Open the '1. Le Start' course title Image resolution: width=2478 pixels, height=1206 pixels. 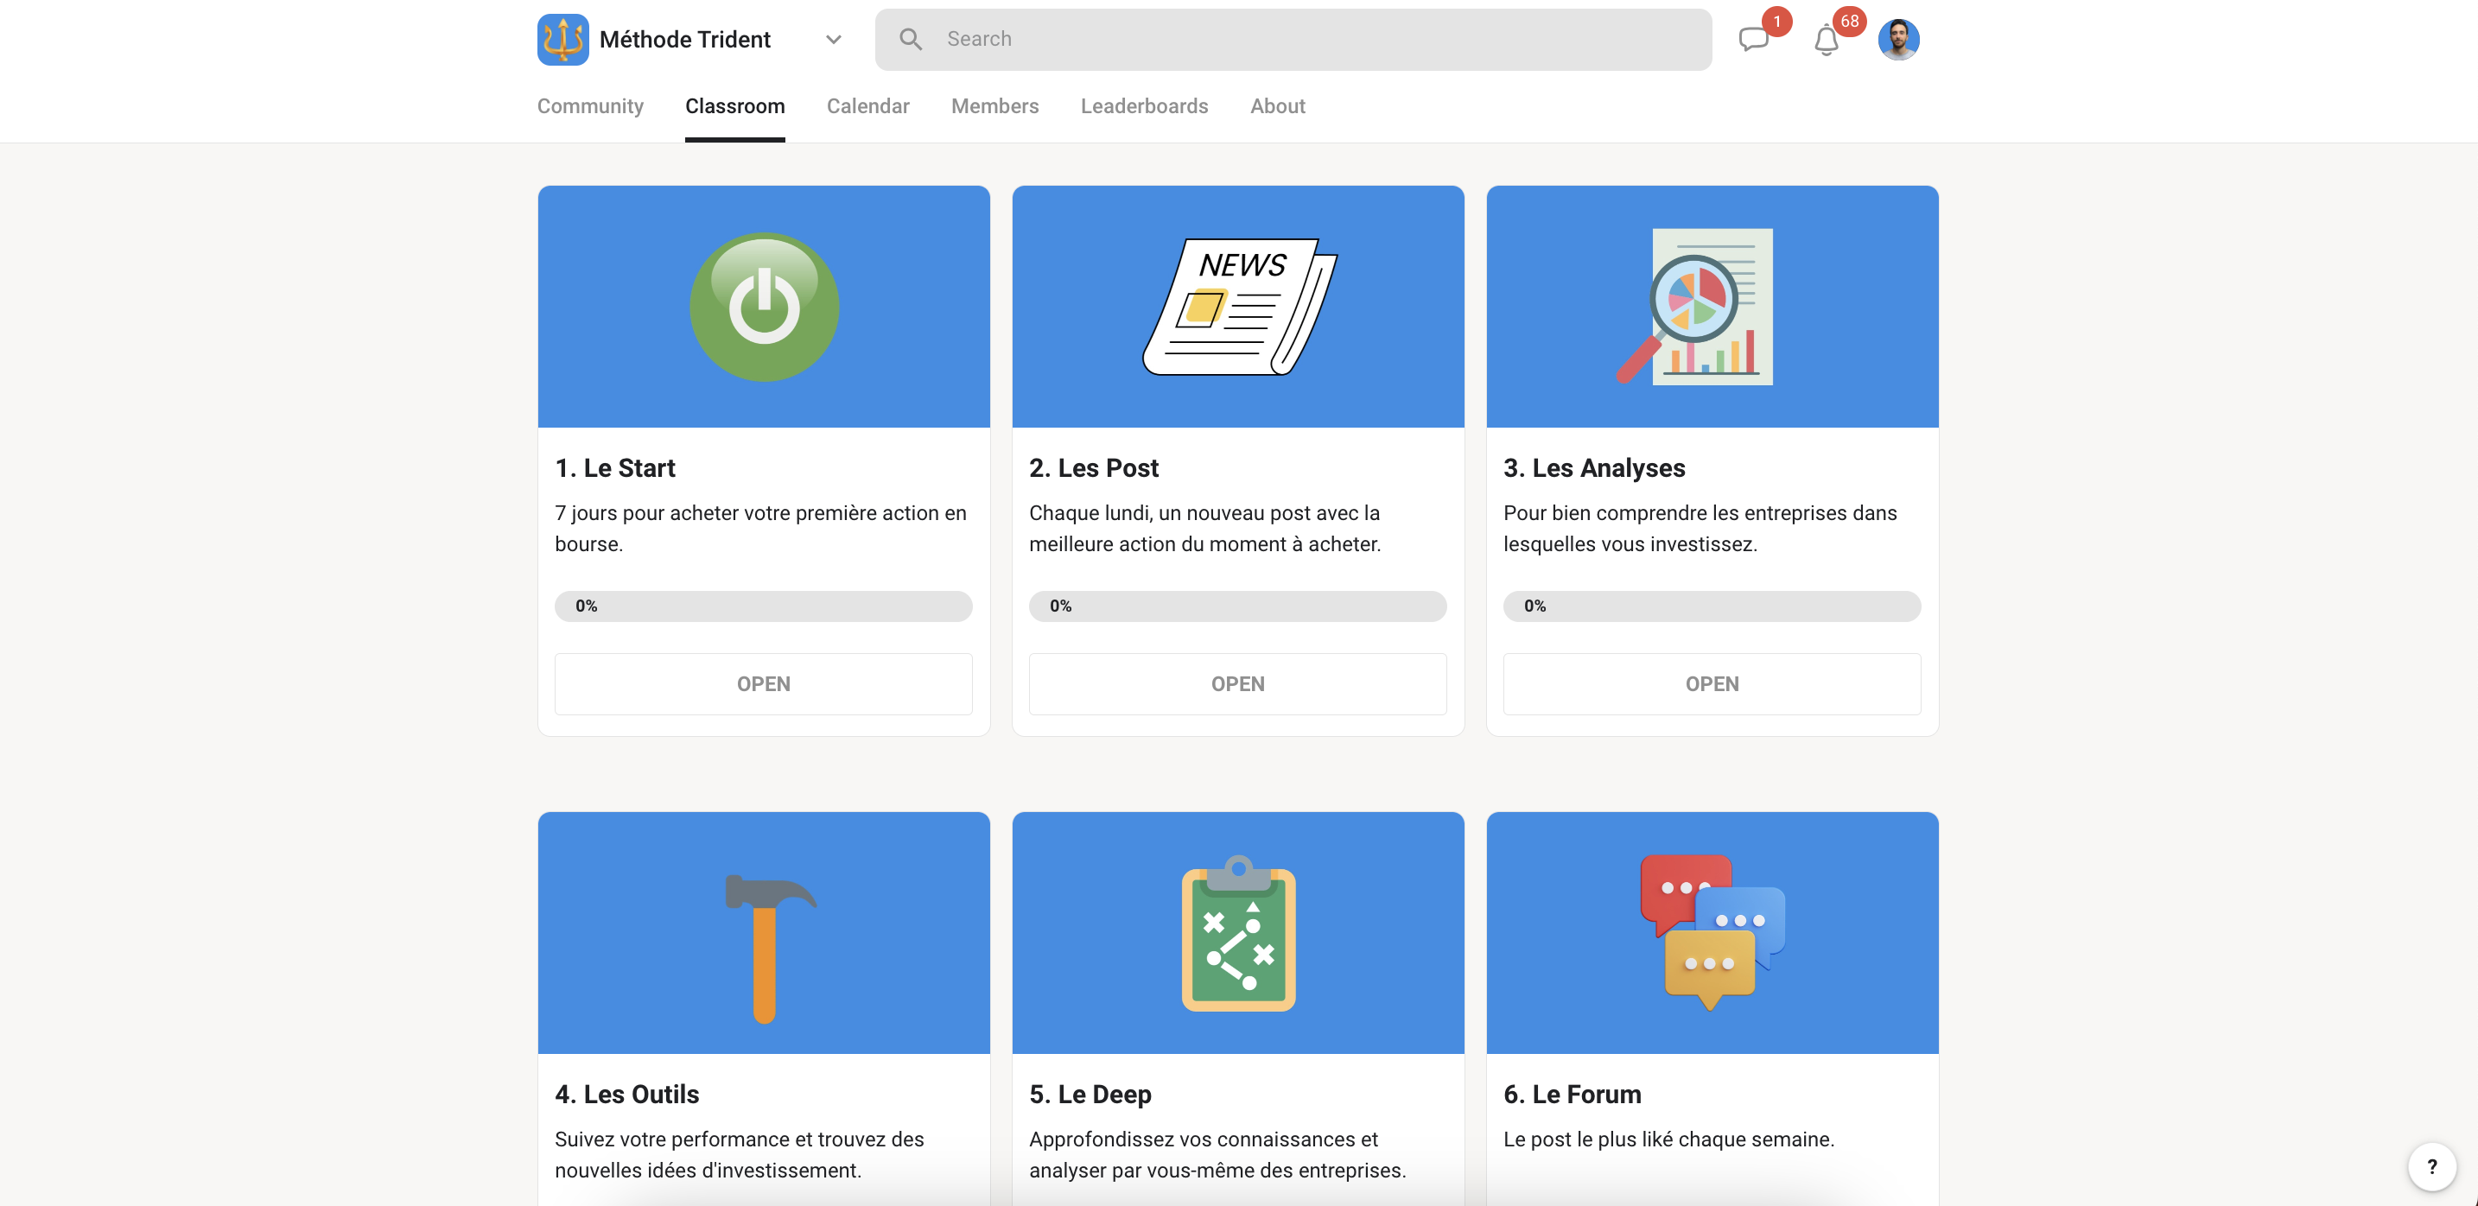coord(614,467)
